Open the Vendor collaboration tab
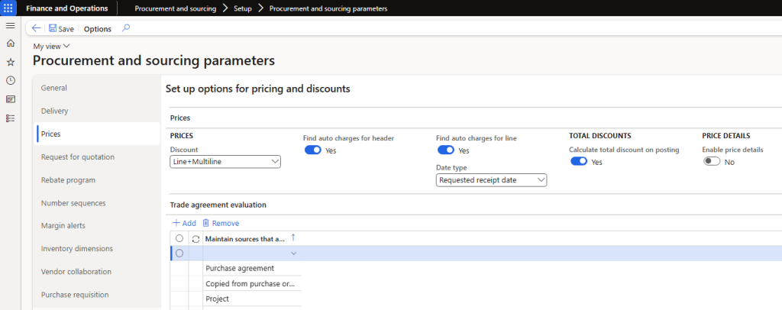The image size is (782, 310). [x=76, y=272]
